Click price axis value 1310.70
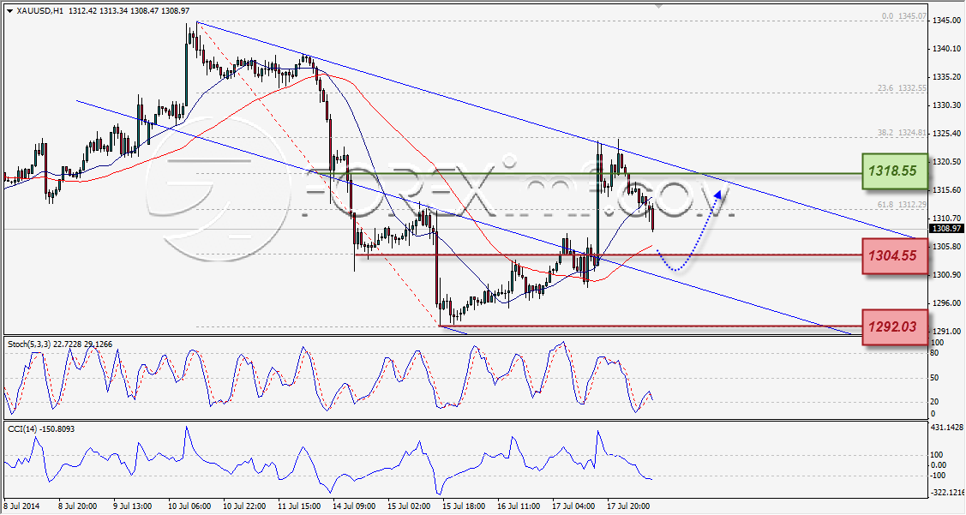The image size is (966, 515). coord(947,219)
